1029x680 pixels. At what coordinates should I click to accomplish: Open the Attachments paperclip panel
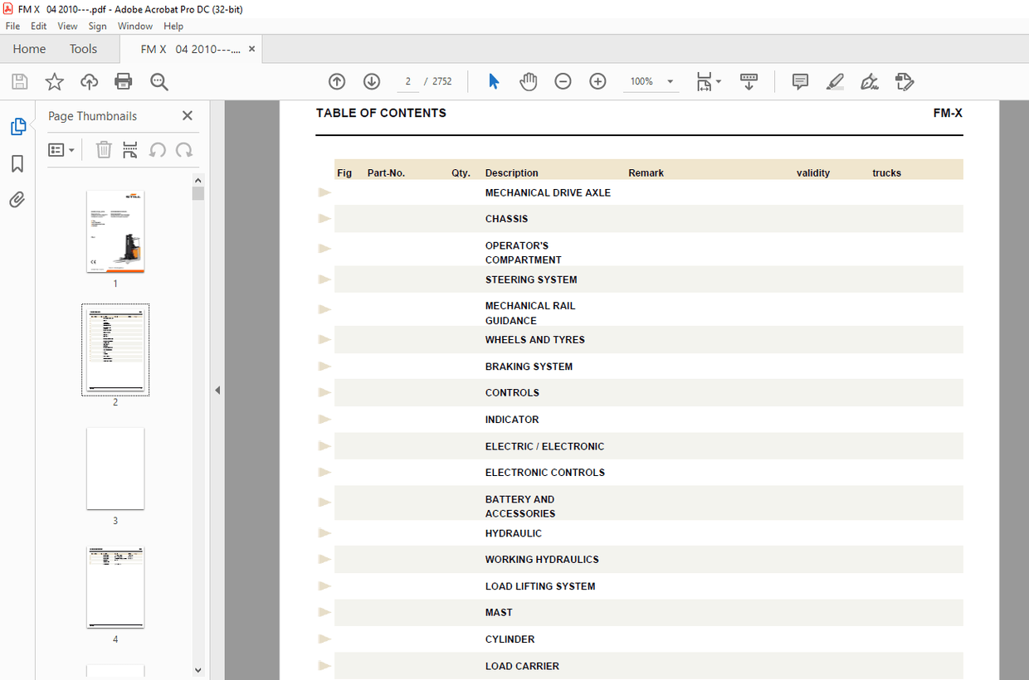[17, 199]
